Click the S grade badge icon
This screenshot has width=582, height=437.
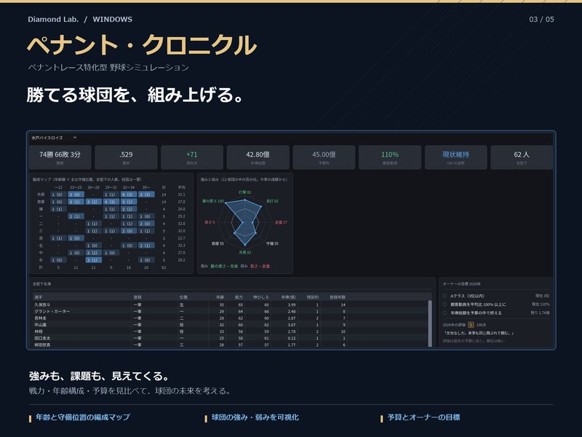click(x=471, y=325)
